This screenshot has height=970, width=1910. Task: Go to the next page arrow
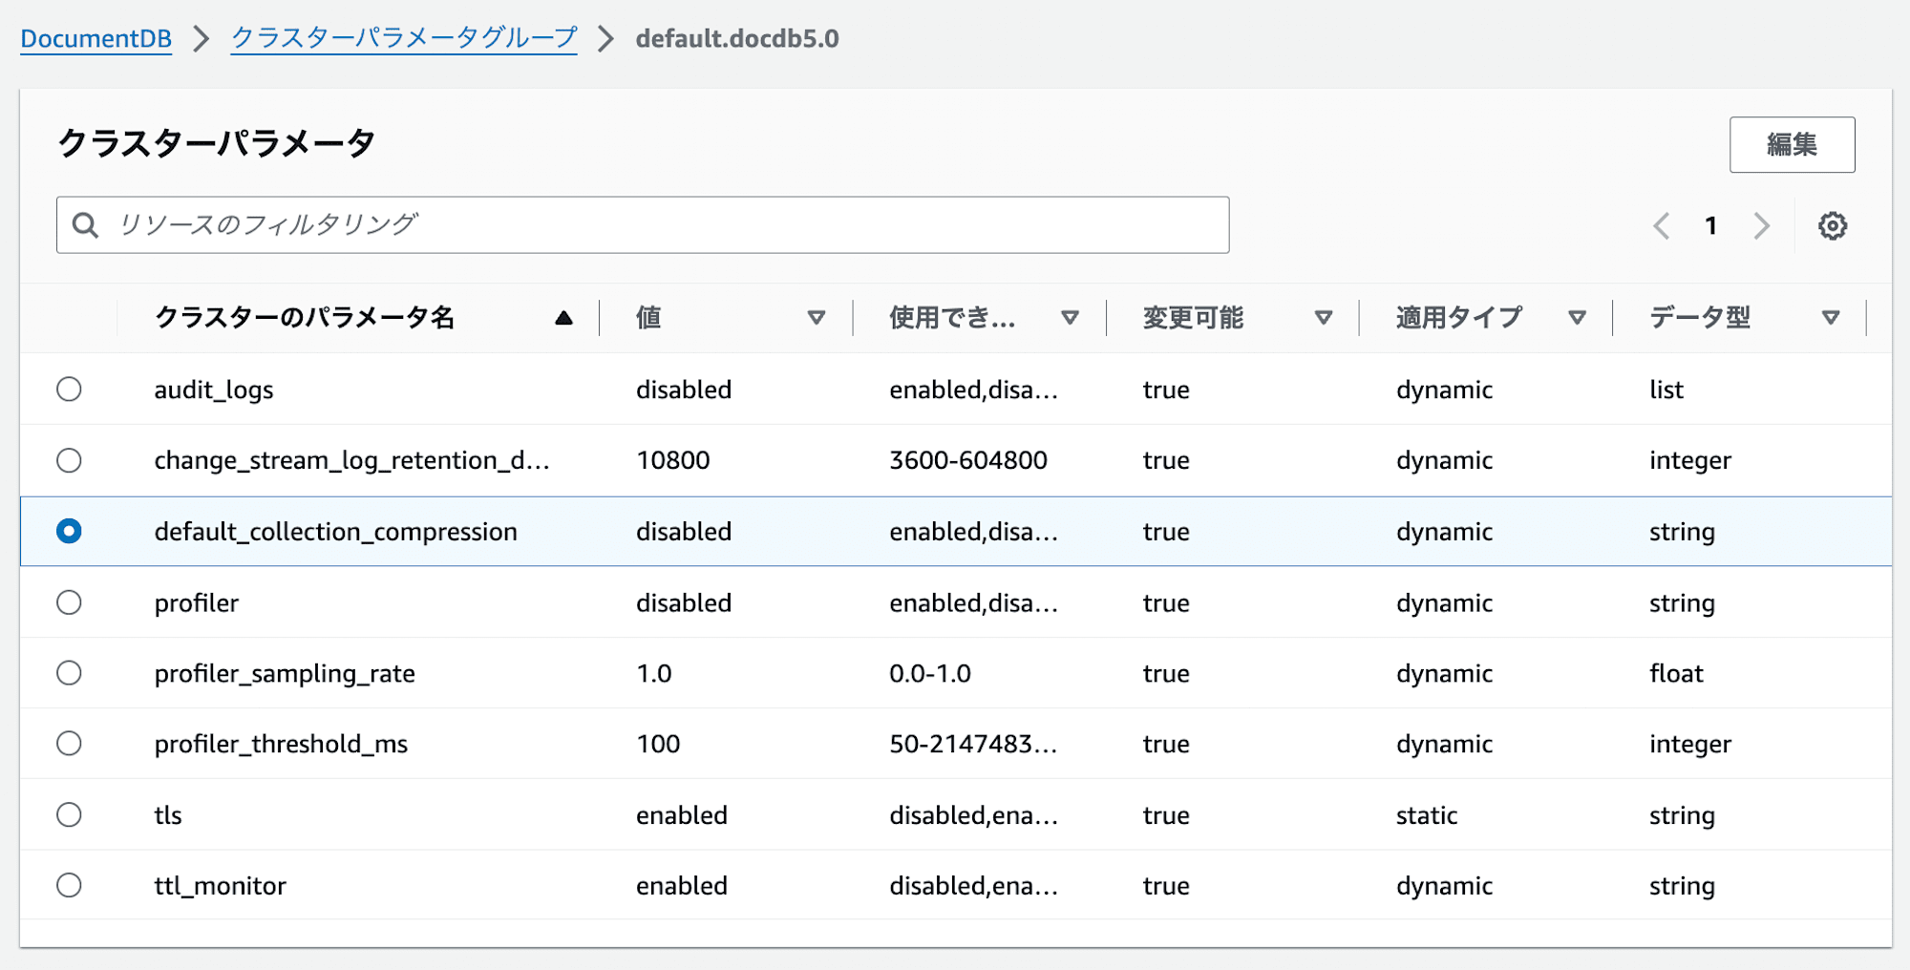1762,226
